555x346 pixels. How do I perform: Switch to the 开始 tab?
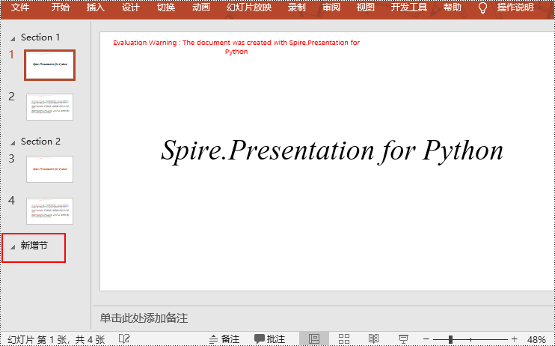coord(60,7)
